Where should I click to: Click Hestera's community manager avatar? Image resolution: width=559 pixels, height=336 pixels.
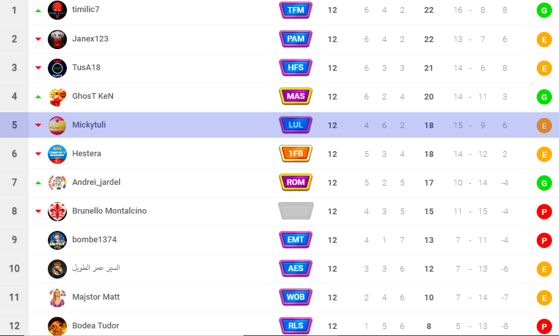pos(57,154)
